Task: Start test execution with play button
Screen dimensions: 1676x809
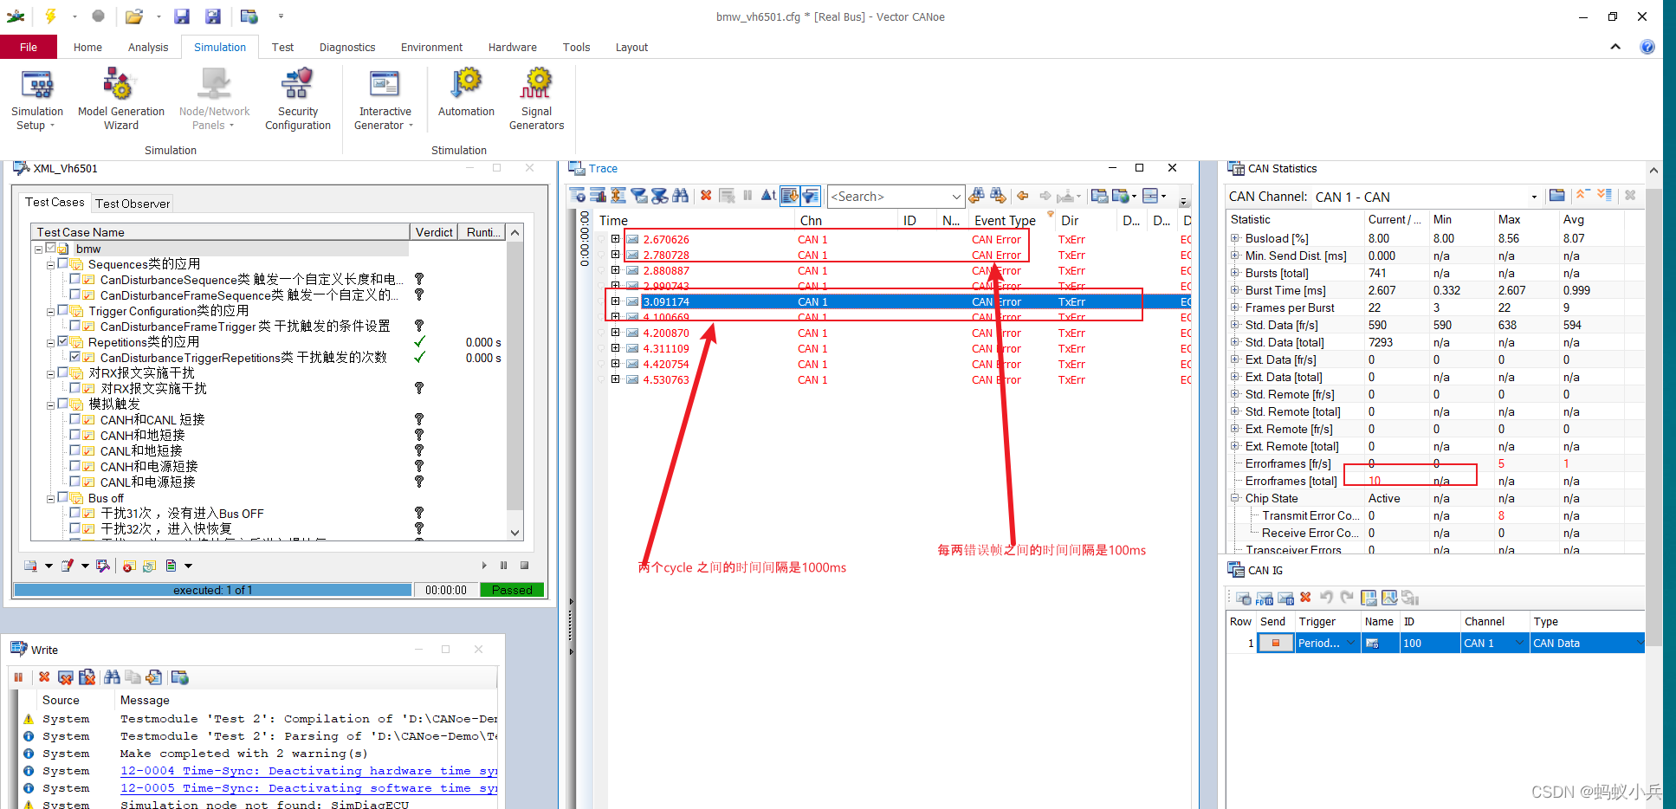Action: tap(484, 566)
